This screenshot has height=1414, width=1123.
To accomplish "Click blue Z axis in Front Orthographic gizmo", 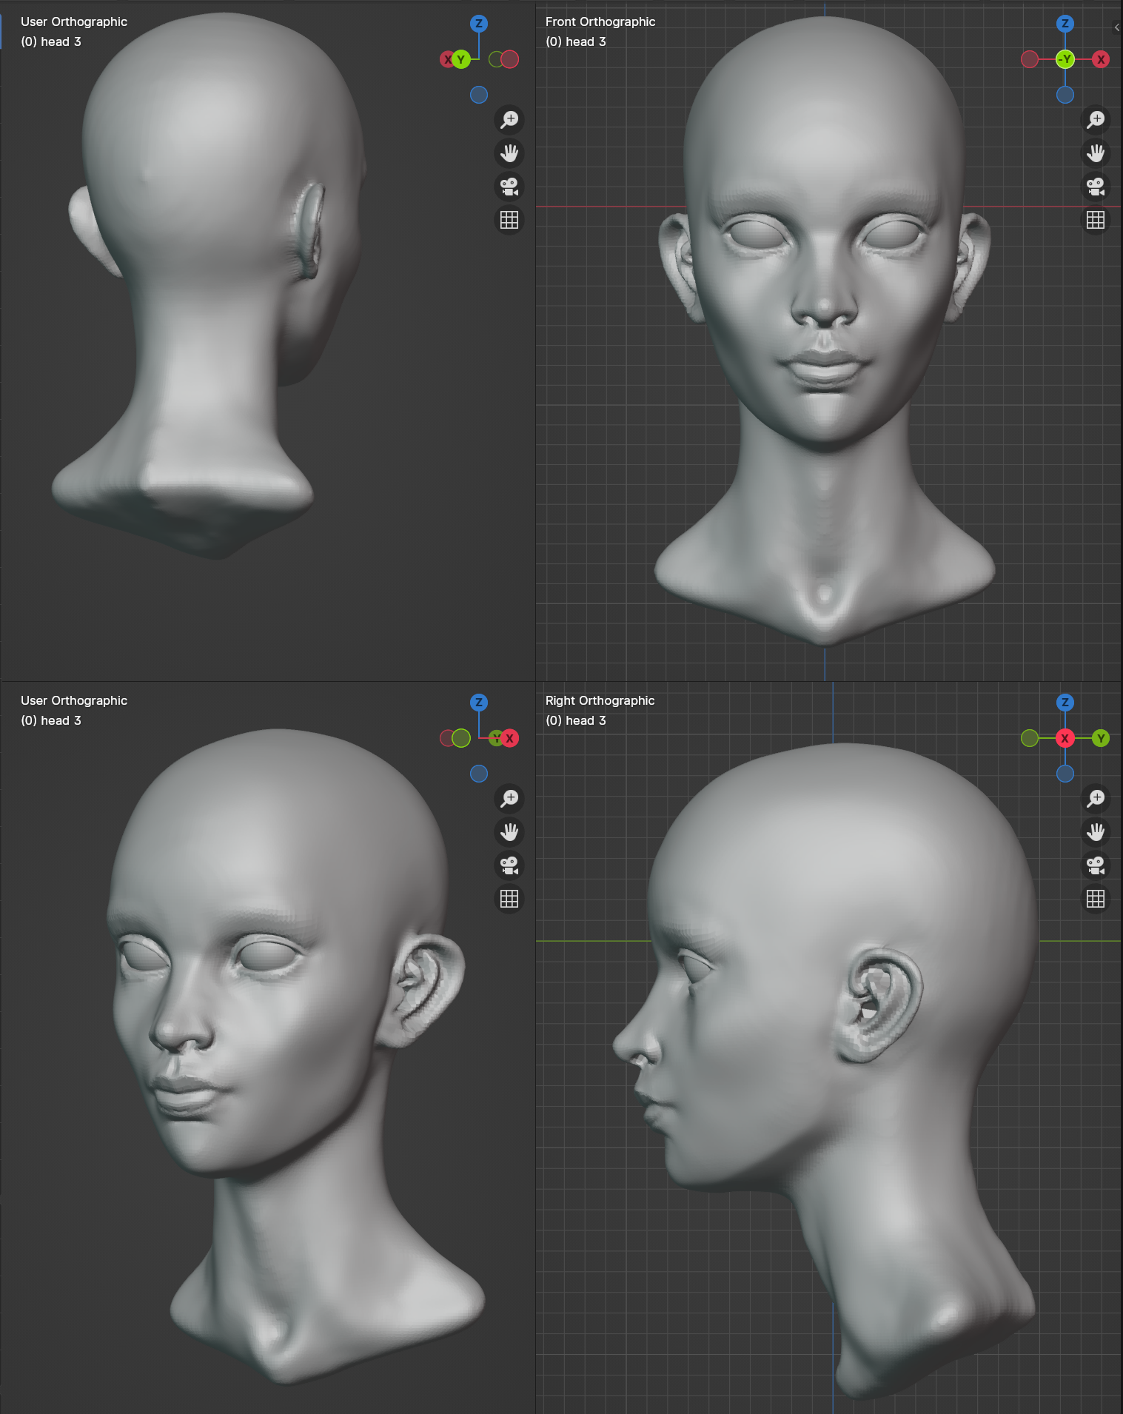I will coord(1065,24).
